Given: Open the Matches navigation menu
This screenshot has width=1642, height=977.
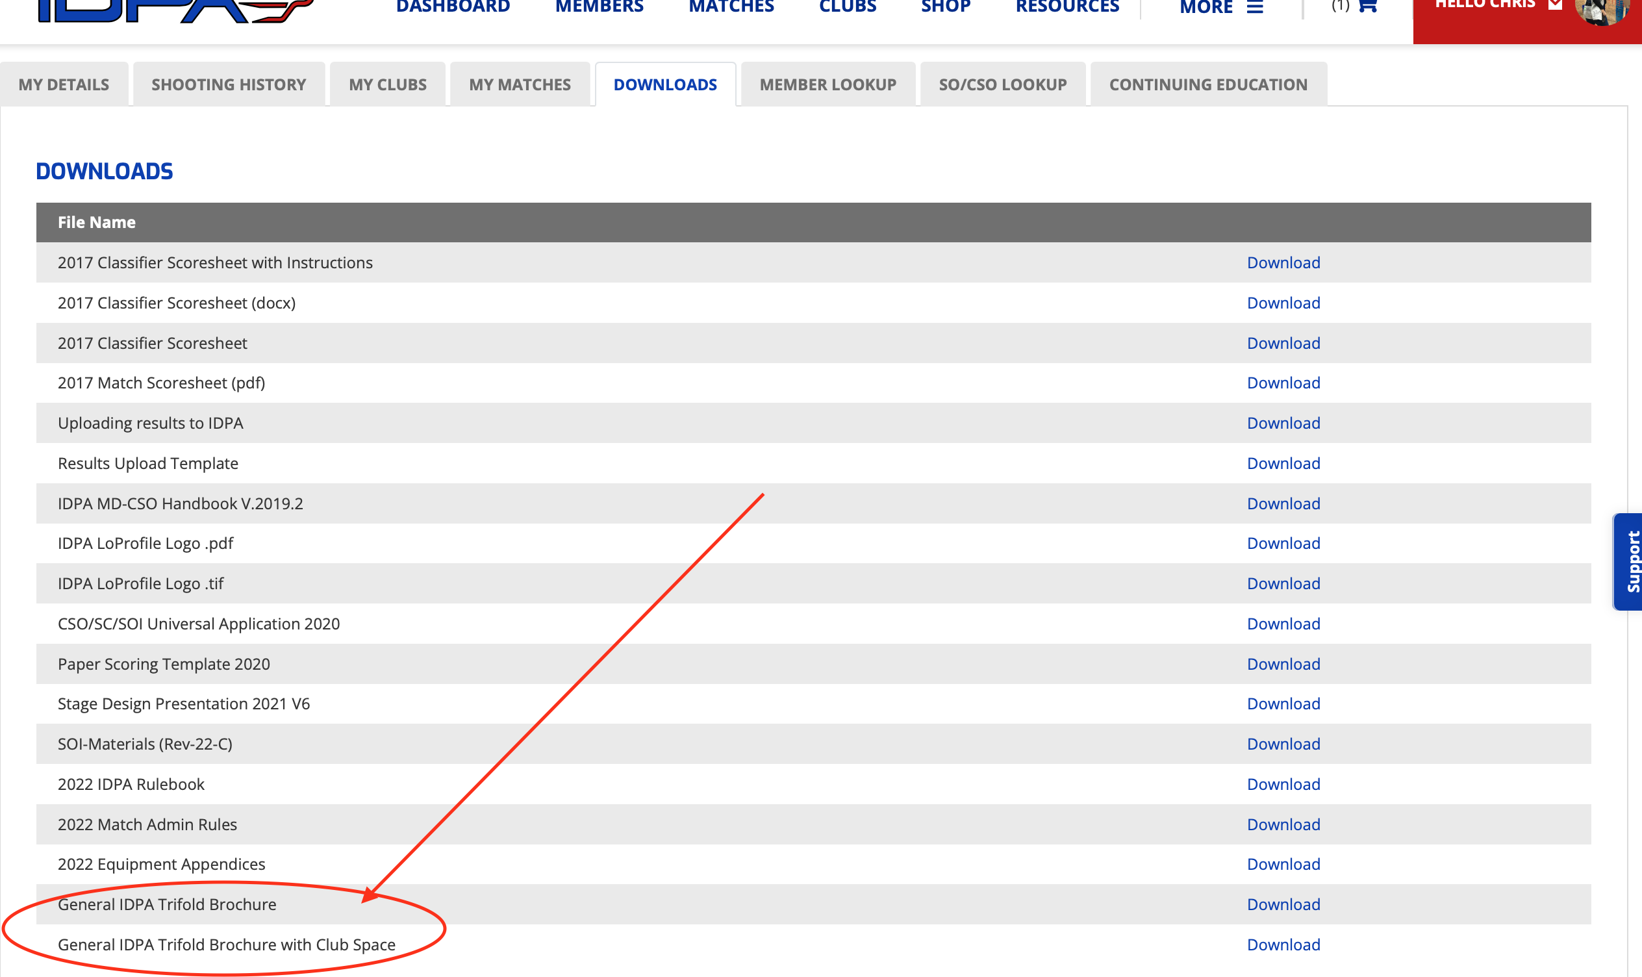Looking at the screenshot, I should [731, 8].
